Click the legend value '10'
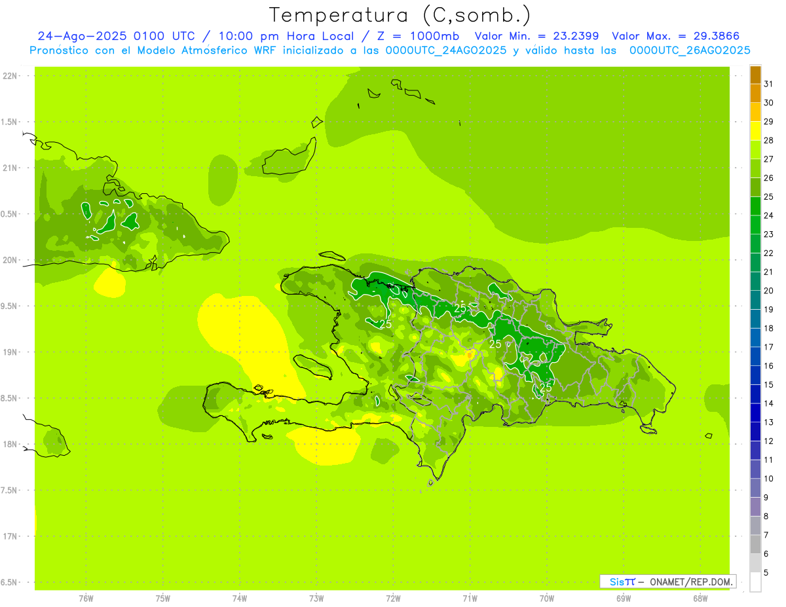Image resolution: width=786 pixels, height=607 pixels. (768, 479)
